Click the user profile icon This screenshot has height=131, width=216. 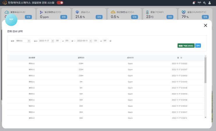pyautogui.click(x=210, y=3)
